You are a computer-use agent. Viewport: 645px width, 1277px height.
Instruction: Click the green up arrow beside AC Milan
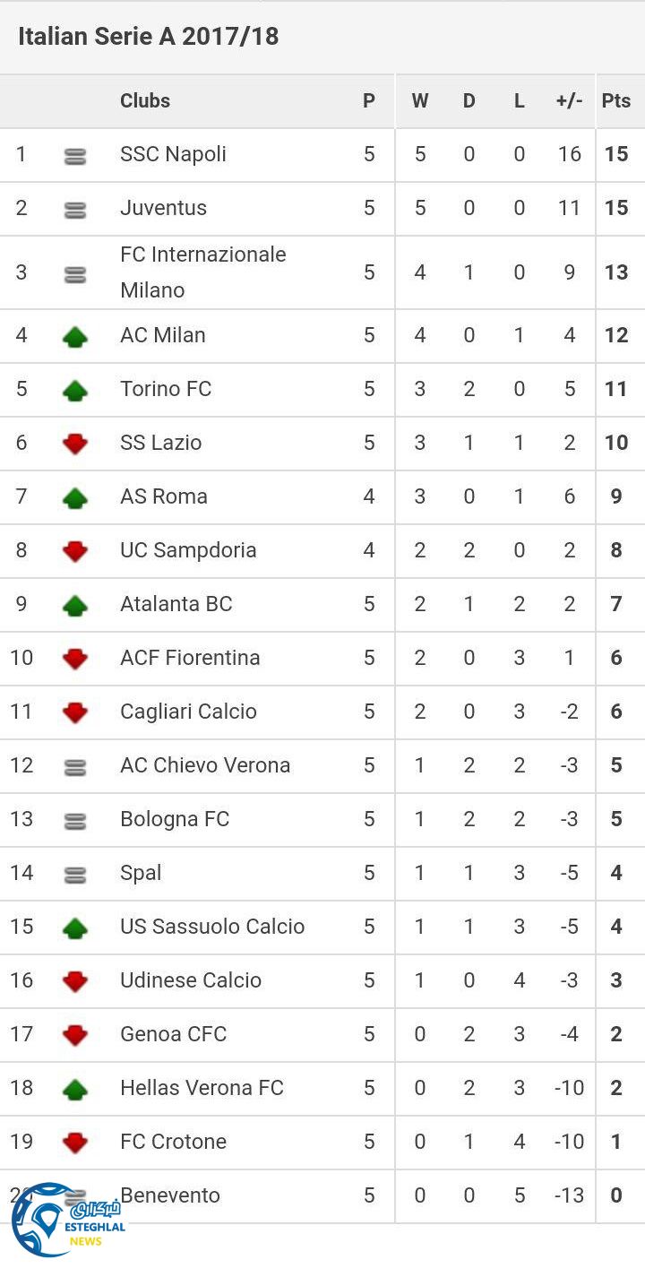(x=75, y=337)
